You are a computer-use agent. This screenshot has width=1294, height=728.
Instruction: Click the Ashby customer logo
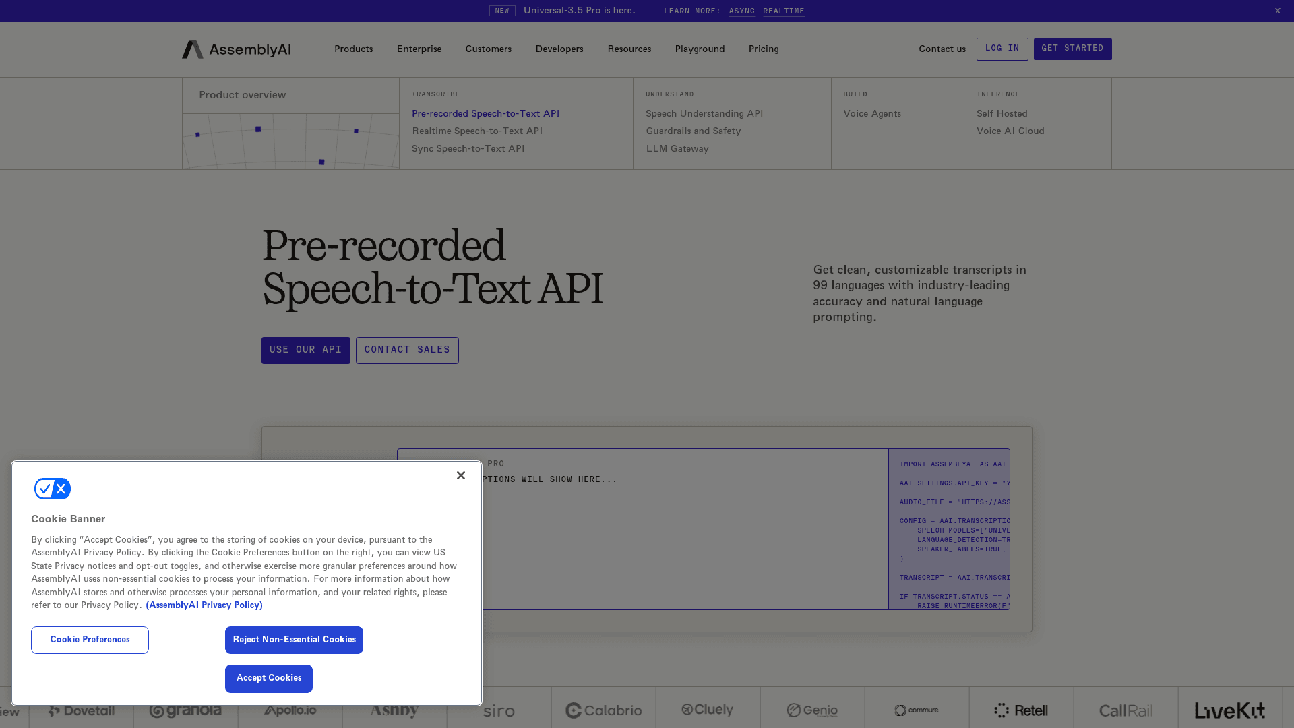click(394, 710)
